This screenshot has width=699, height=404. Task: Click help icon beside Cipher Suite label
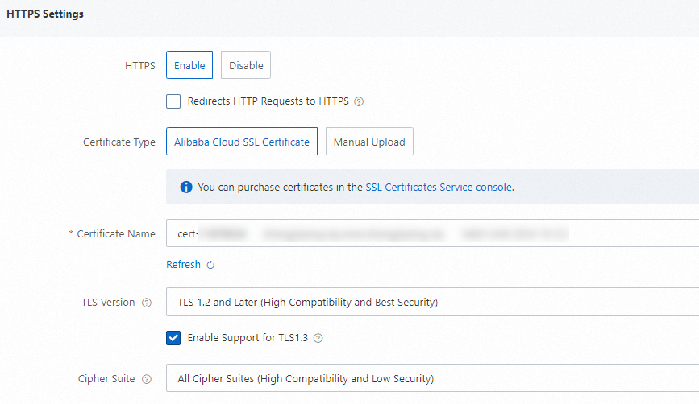point(147,379)
